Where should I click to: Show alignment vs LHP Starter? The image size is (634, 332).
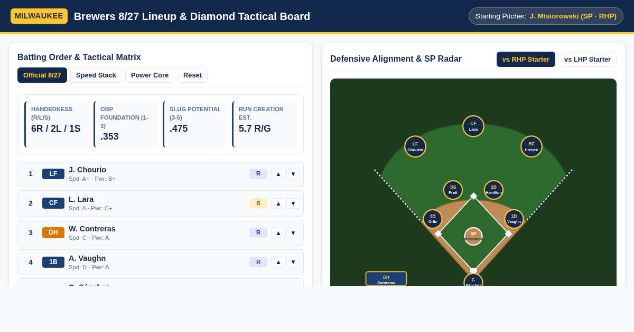588,59
